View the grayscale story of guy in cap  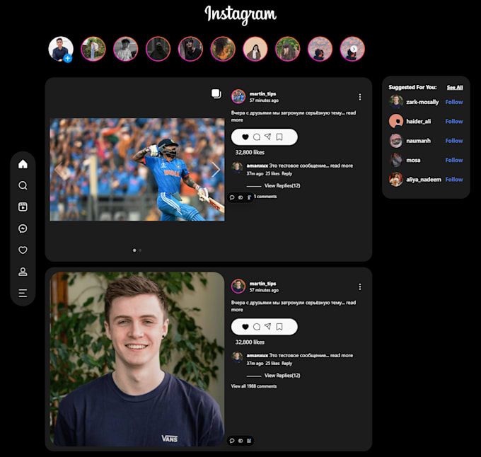point(126,49)
